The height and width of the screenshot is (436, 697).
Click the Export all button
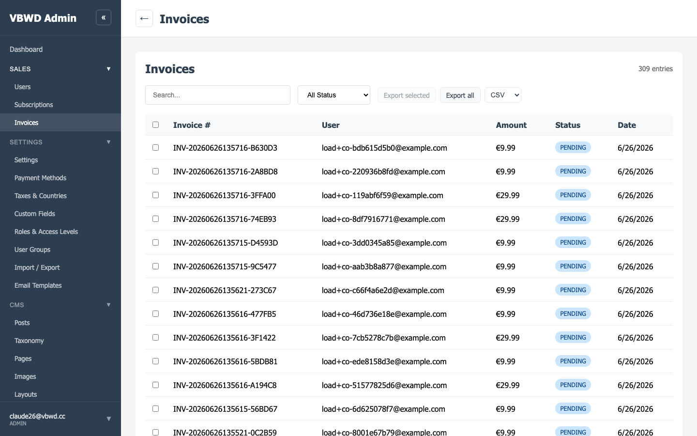coord(460,95)
